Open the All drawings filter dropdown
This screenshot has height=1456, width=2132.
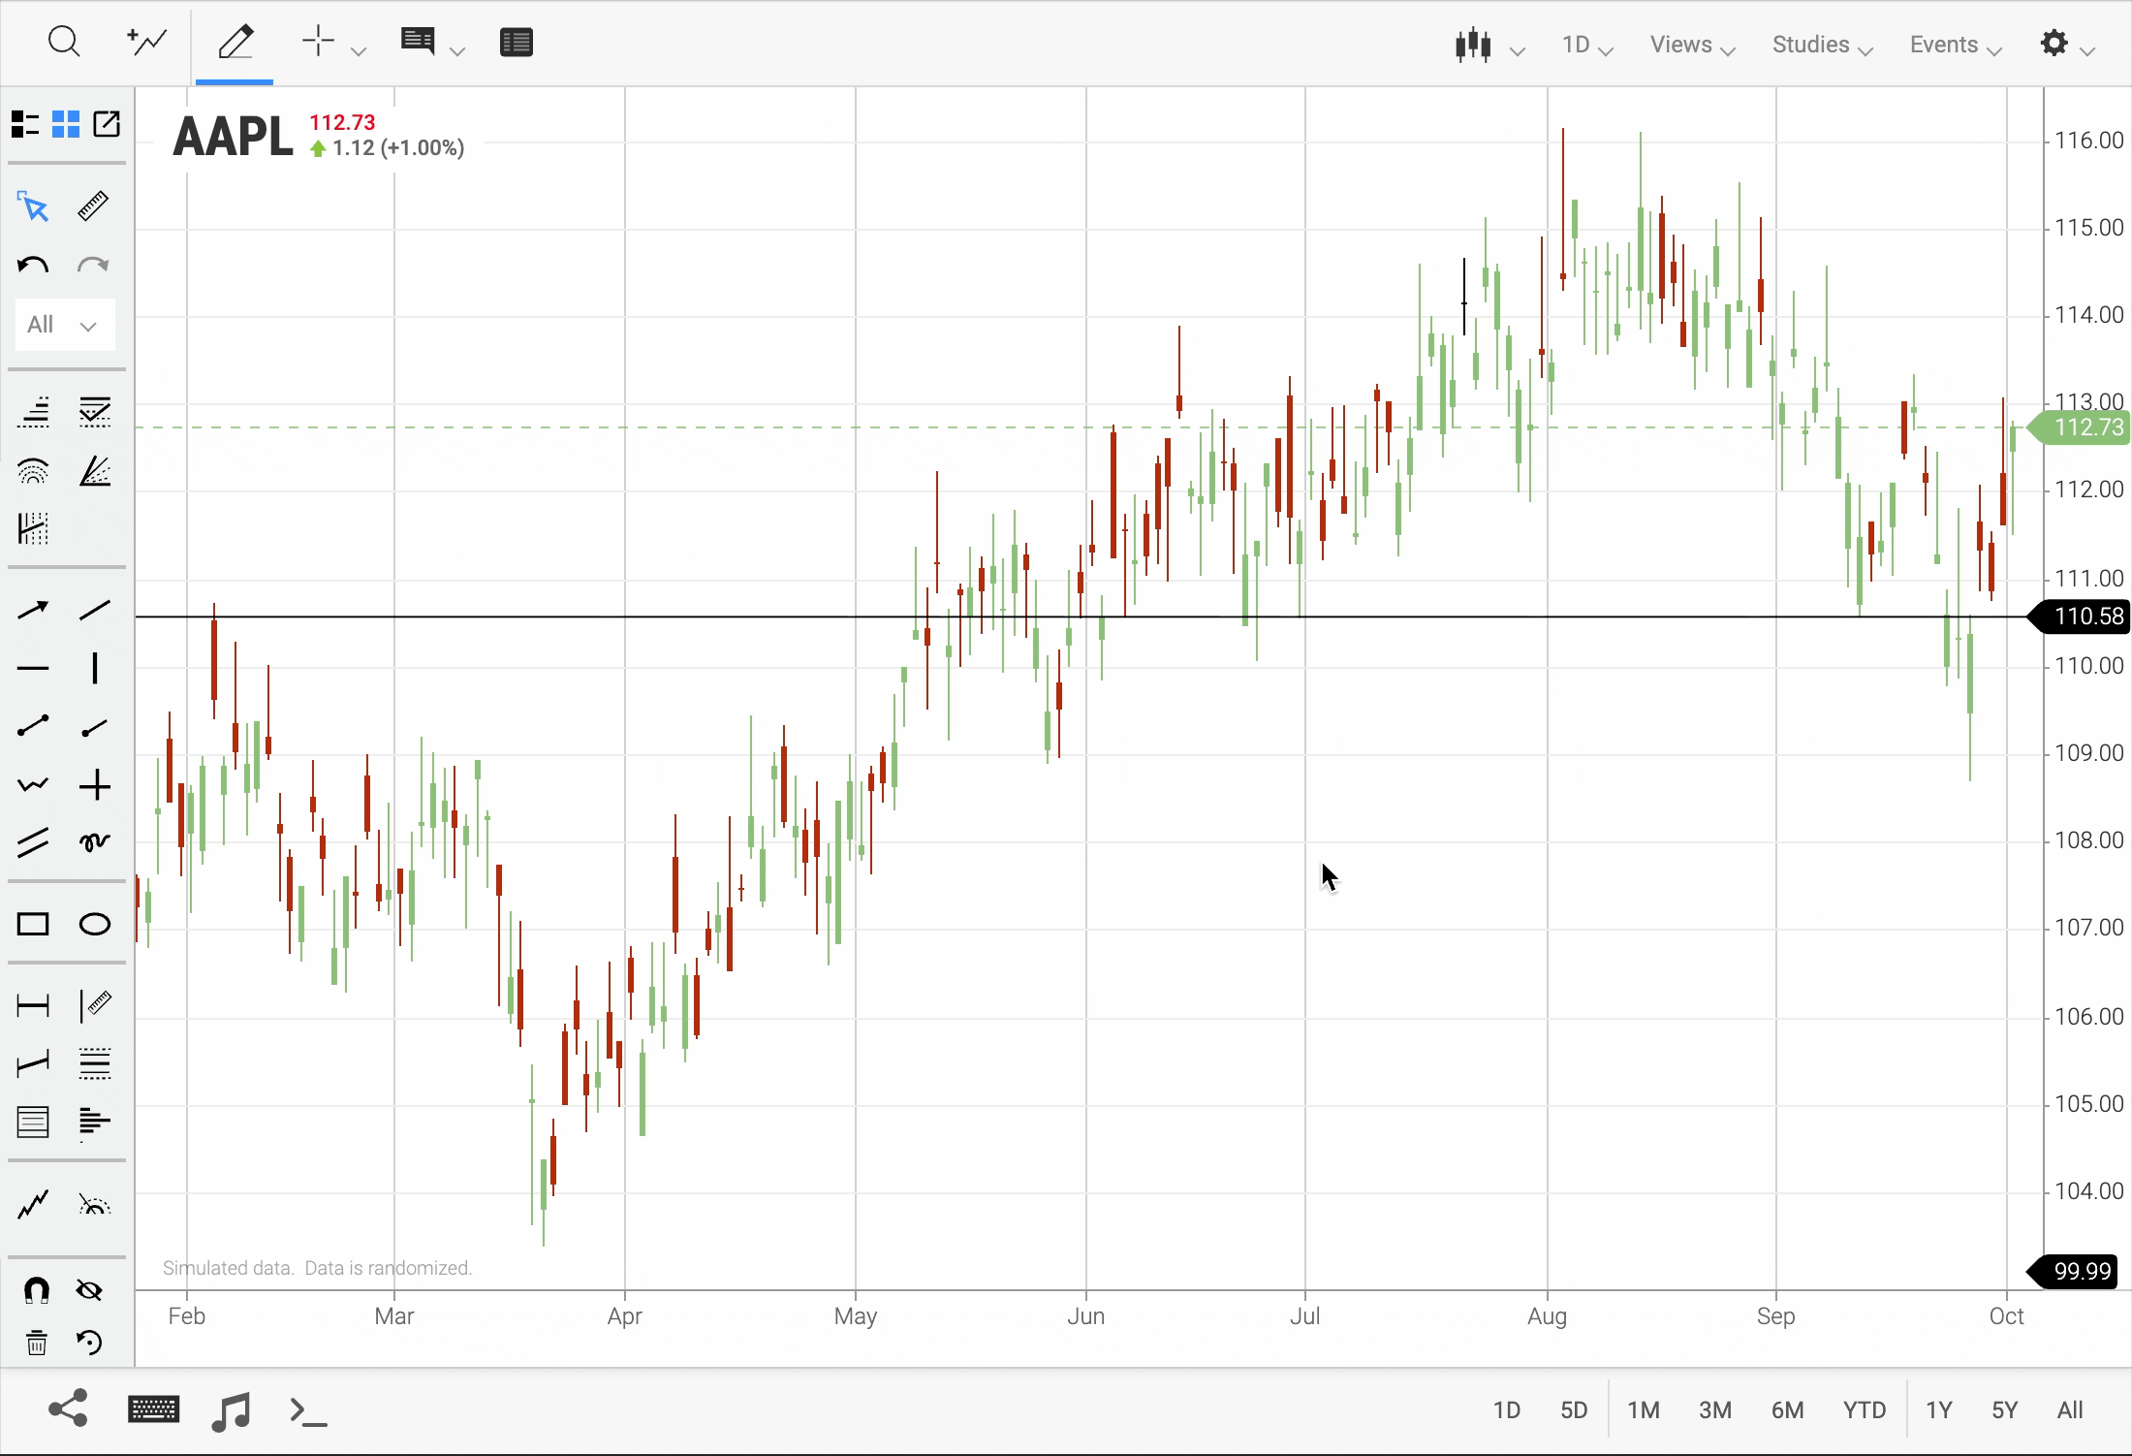click(63, 325)
